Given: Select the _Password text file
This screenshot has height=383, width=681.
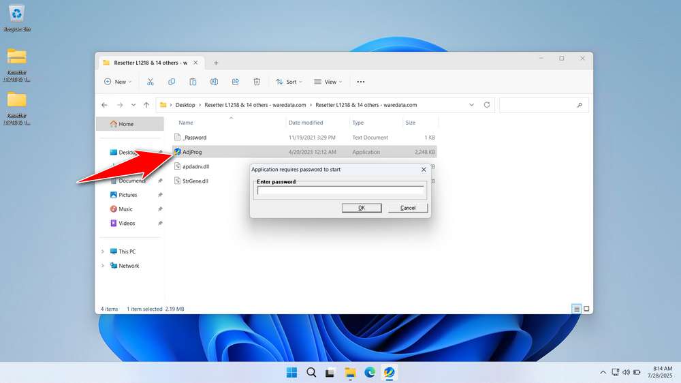Looking at the screenshot, I should coord(304,138).
